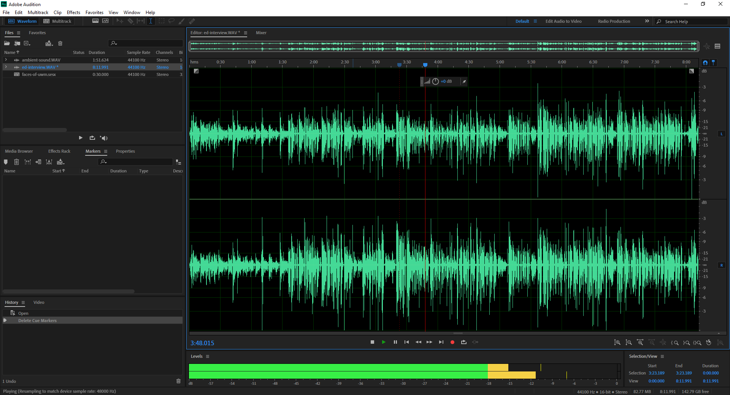
Task: Select the Time Selection tool
Action: tap(151, 21)
